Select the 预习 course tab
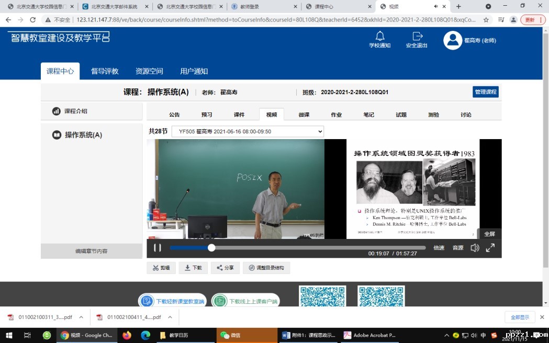 tap(207, 115)
